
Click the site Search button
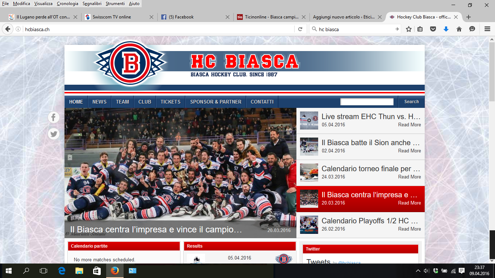(411, 102)
